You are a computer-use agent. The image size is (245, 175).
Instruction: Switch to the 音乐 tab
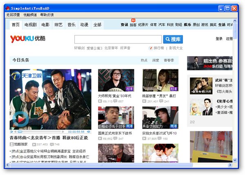[x=71, y=24]
